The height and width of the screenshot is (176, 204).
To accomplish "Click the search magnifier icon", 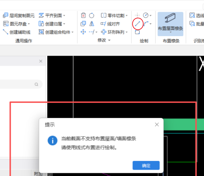I will (36, 84).
